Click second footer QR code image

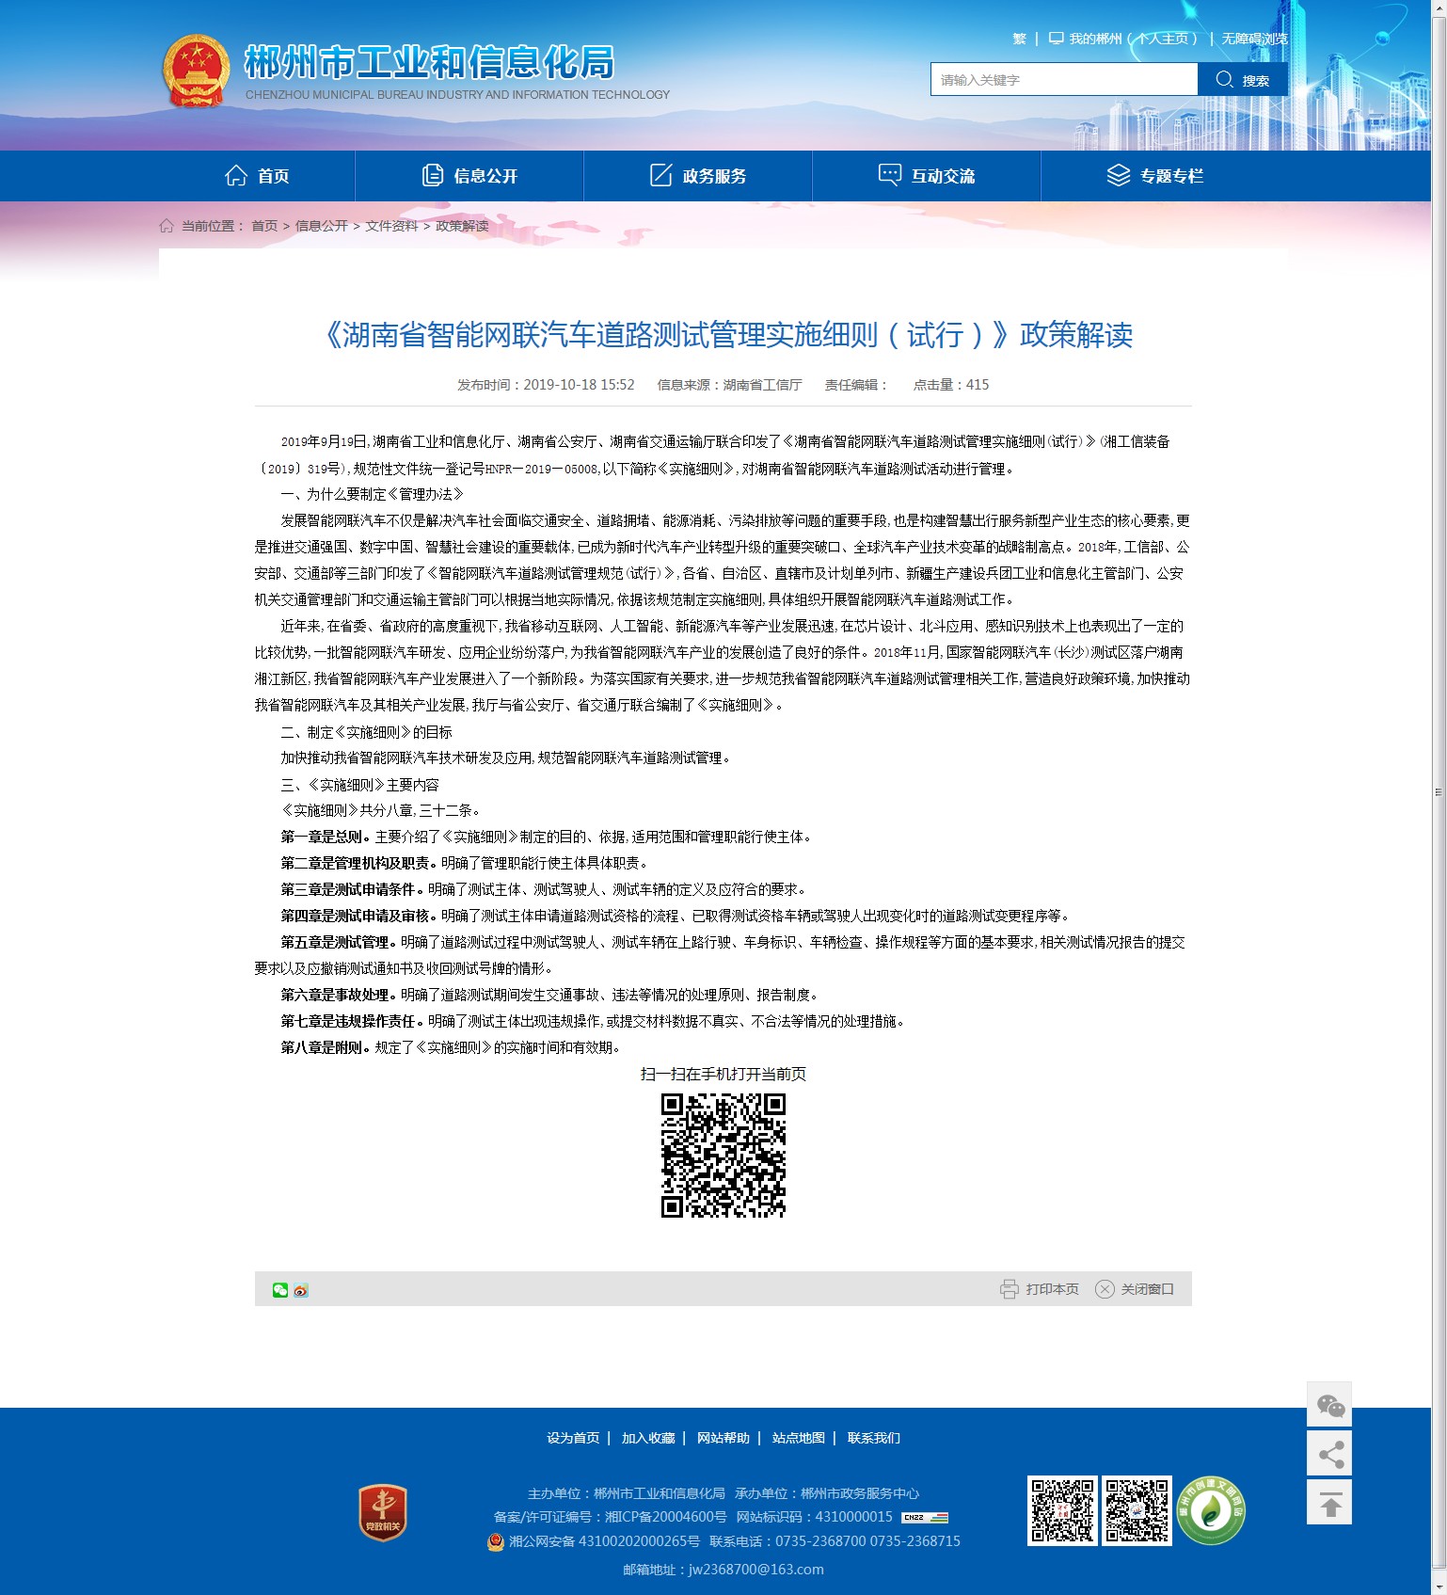pyautogui.click(x=1137, y=1510)
